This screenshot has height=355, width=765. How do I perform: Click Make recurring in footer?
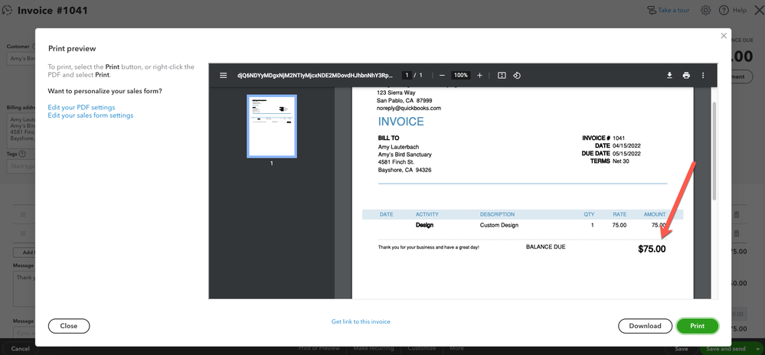(x=374, y=348)
